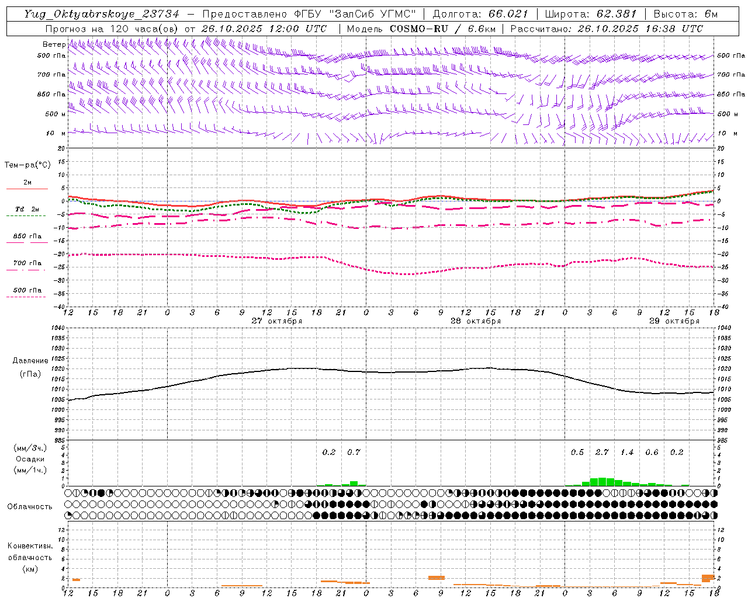This screenshot has height=598, width=748.
Task: Select the model name COSMO-RU / 6.6км
Action: [442, 29]
